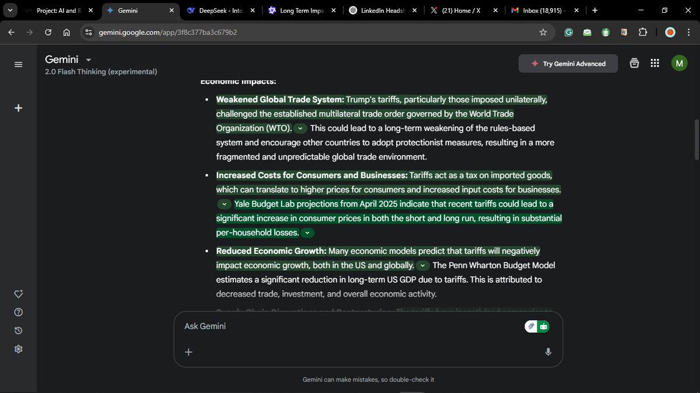
Task: Open Gem manager heart-sparkle icon in sidebar
Action: (18, 294)
